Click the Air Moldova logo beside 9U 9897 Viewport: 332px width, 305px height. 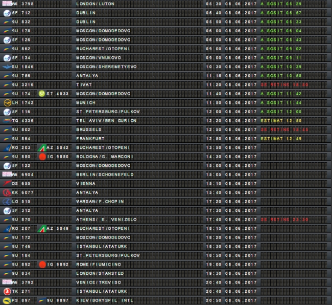tap(42, 300)
